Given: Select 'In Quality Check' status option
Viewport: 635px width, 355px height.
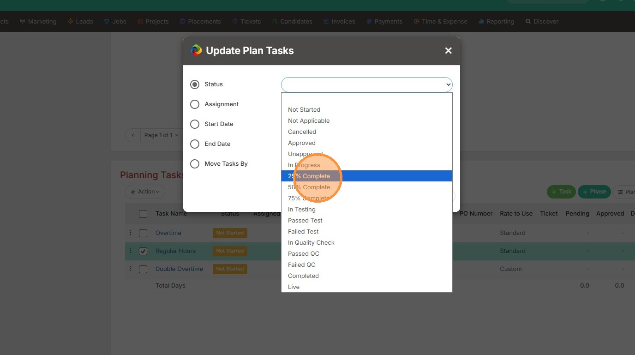Looking at the screenshot, I should coord(367,242).
